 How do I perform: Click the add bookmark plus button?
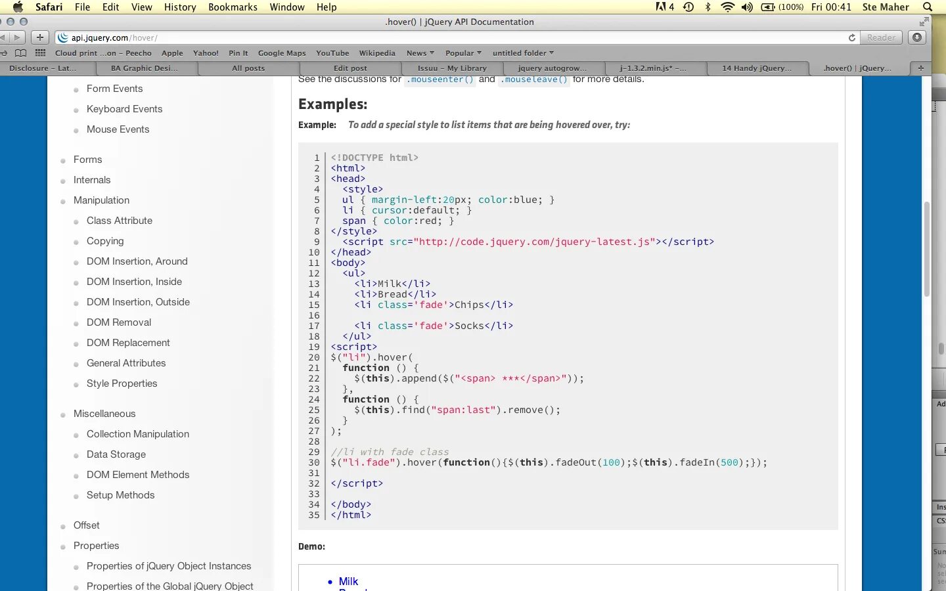(40, 37)
